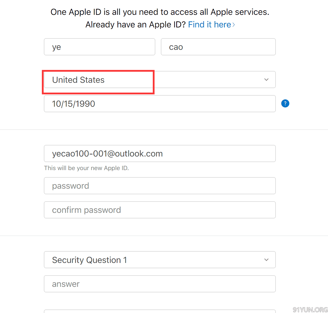Click the email field with yecao100-001@outlook.com
Viewport: 328px width, 313px height.
pos(160,153)
